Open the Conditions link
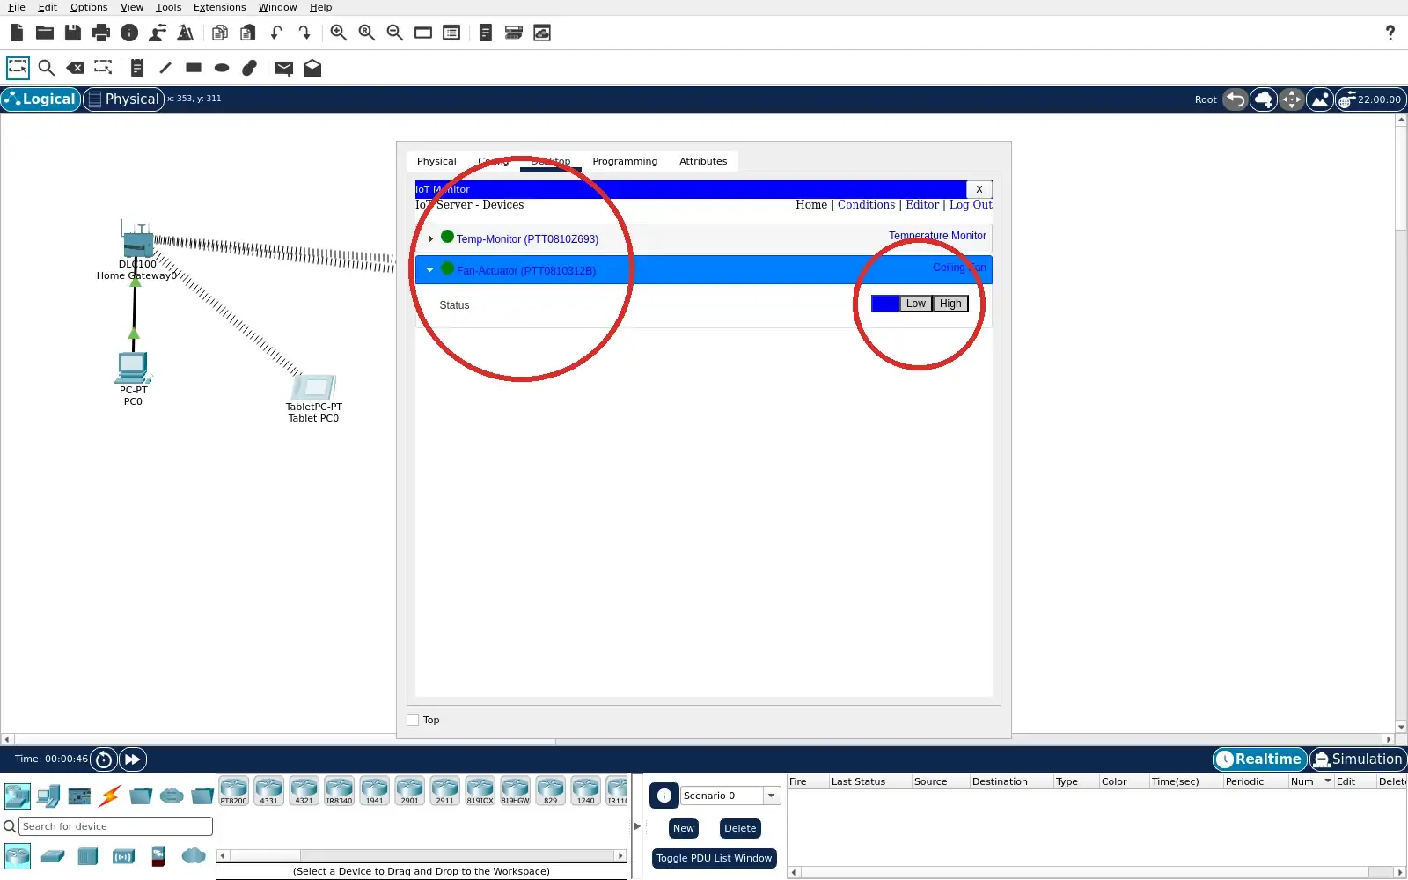Viewport: 1408px width, 880px height. [x=866, y=205]
